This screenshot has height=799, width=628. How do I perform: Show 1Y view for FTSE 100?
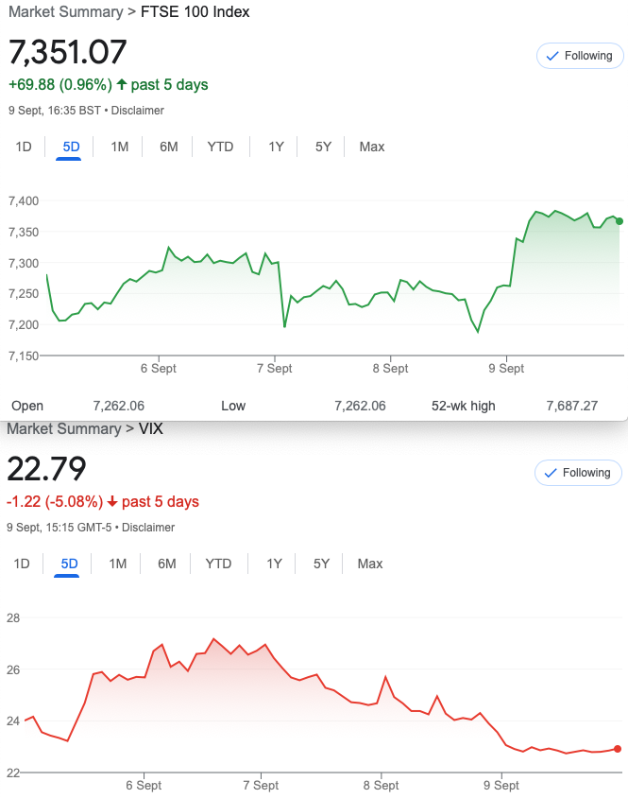point(276,147)
